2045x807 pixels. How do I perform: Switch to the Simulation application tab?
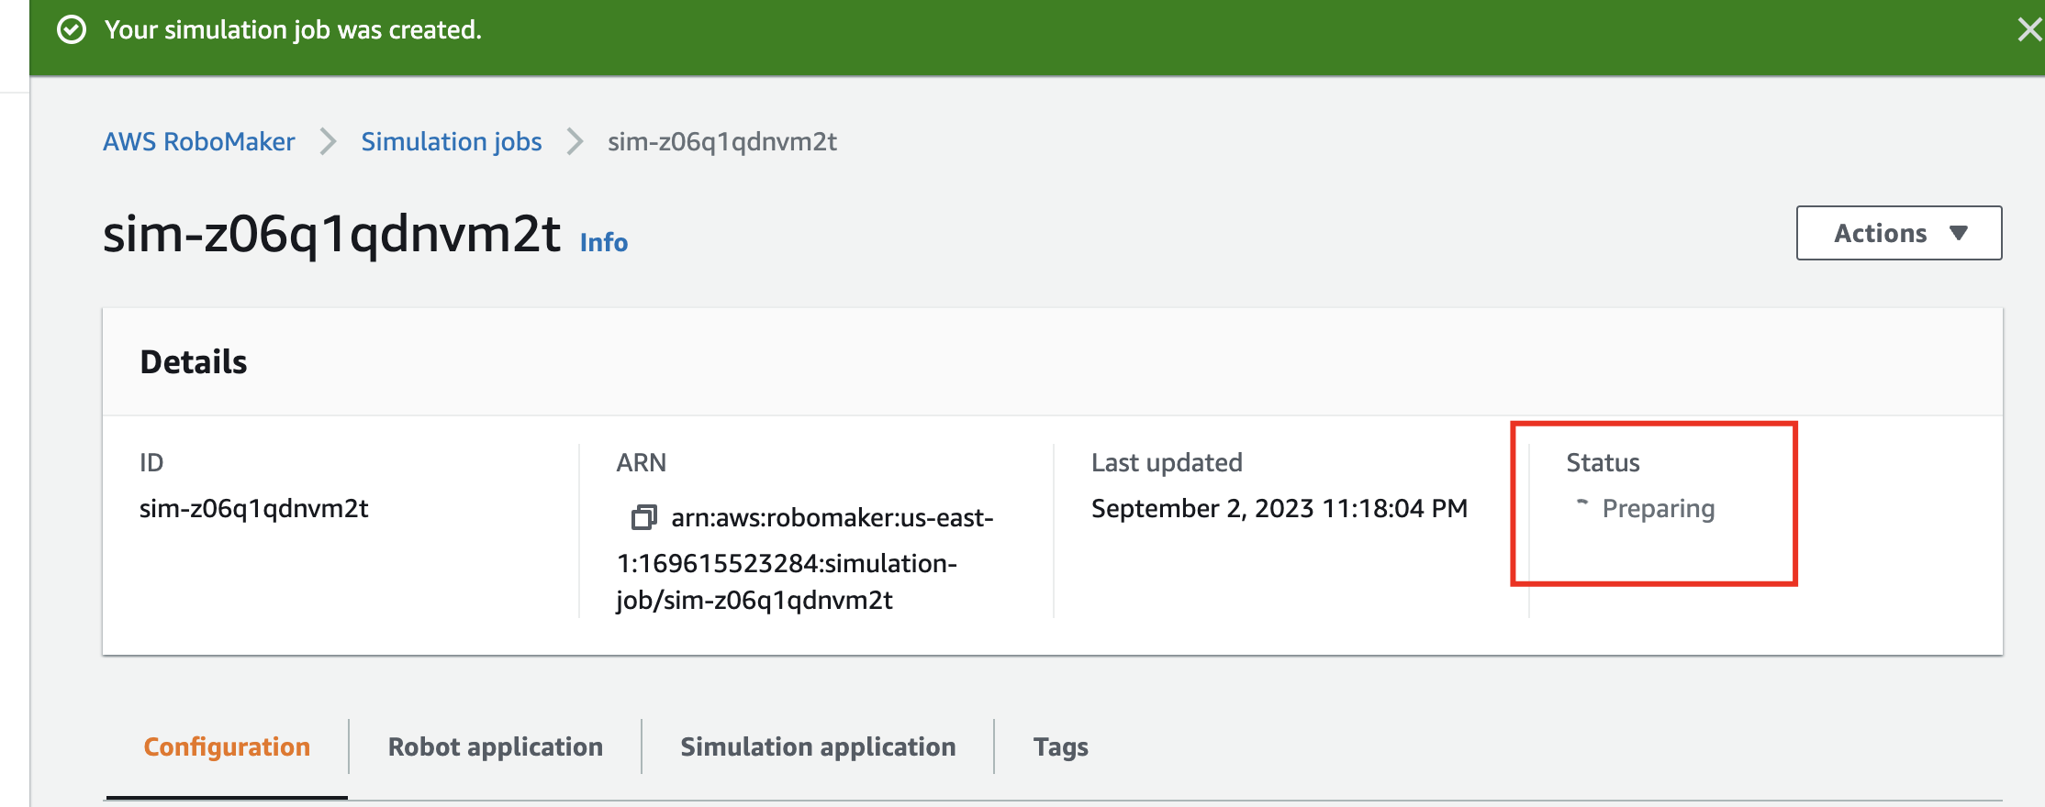coord(817,746)
